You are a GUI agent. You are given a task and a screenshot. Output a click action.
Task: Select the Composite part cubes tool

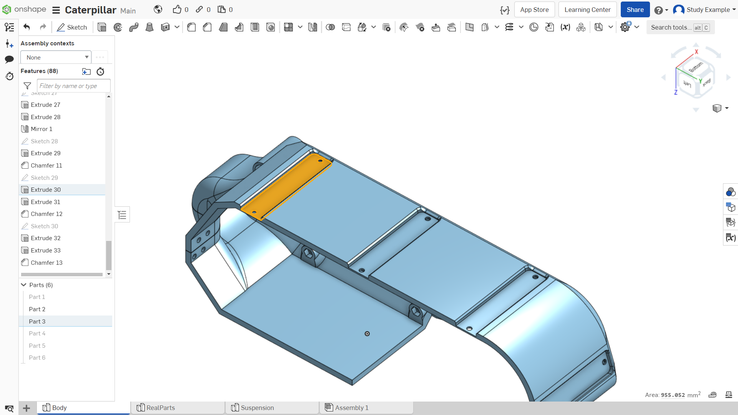pyautogui.click(x=581, y=27)
